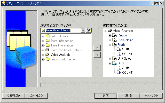Select SUM label under Cost

(126, 68)
